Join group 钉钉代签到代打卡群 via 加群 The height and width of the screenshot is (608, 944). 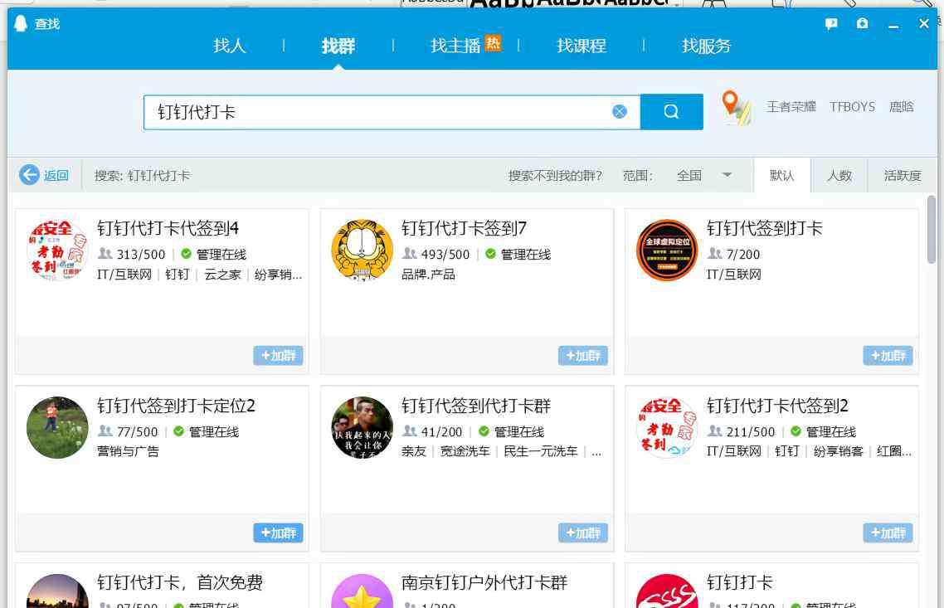[583, 533]
